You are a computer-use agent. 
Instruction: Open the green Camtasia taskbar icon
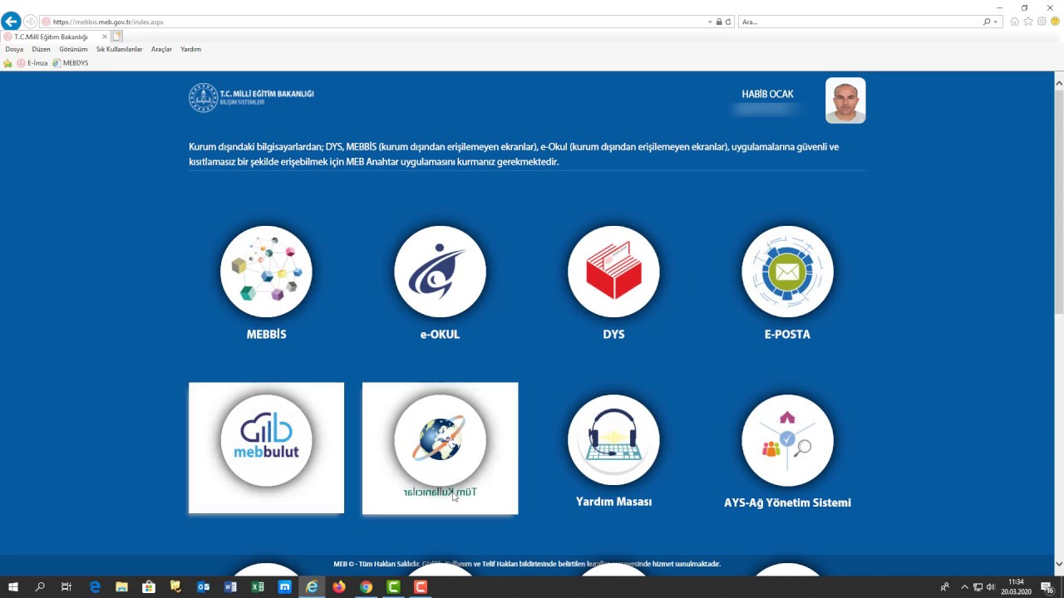coord(393,587)
